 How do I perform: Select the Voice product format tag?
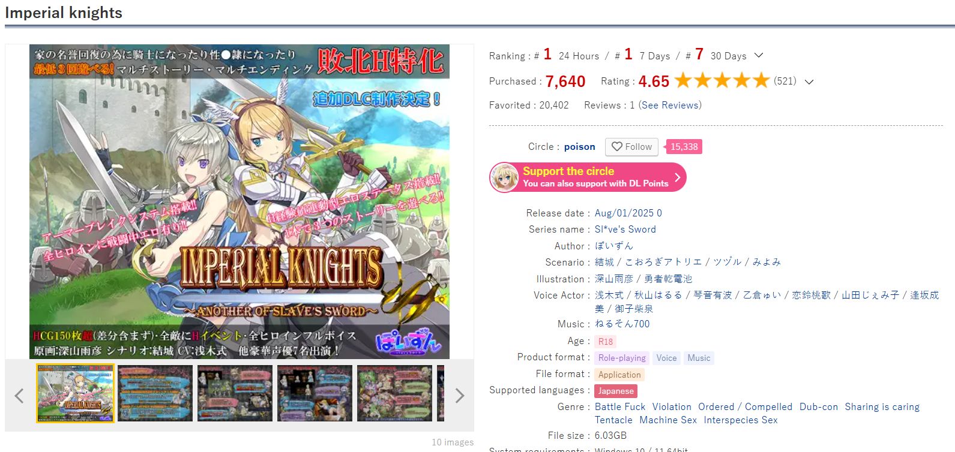point(666,358)
